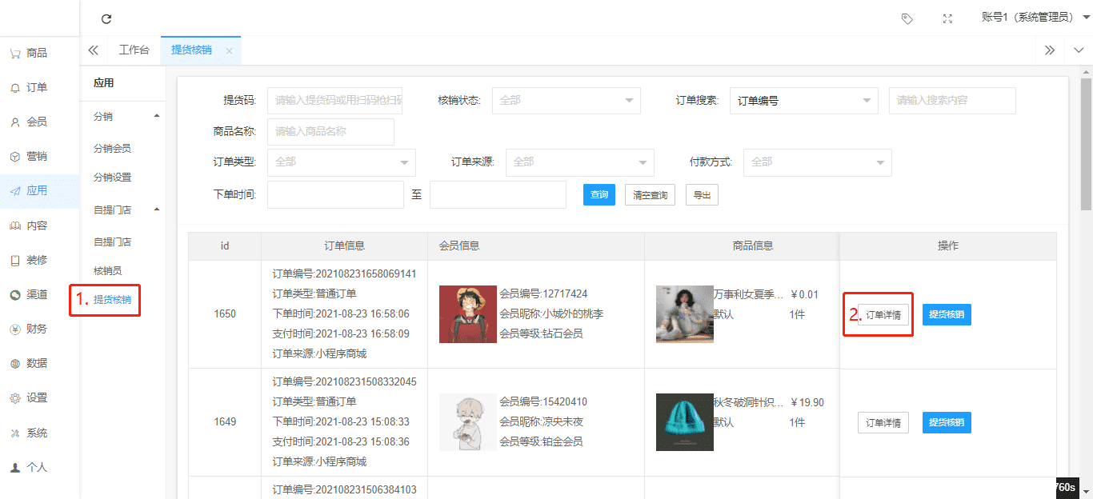Click 提货核销 button for order 1649
The image size is (1093, 499).
coord(947,423)
